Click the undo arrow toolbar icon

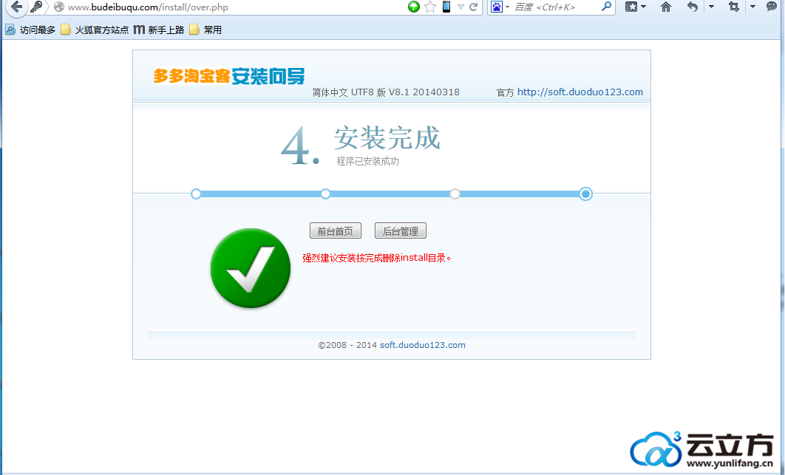pos(693,7)
